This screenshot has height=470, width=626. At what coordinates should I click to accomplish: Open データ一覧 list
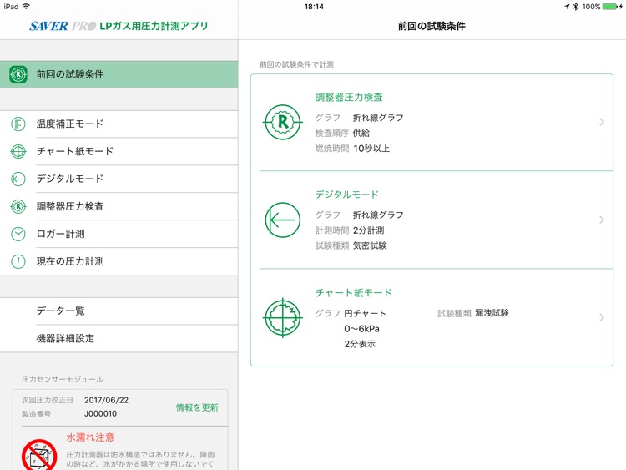pyautogui.click(x=119, y=311)
